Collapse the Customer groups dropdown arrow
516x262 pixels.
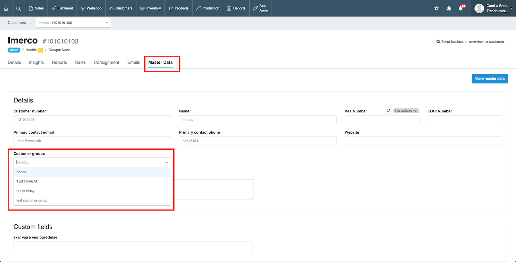pos(166,163)
